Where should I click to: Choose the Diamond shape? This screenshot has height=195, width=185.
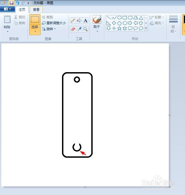(114, 23)
